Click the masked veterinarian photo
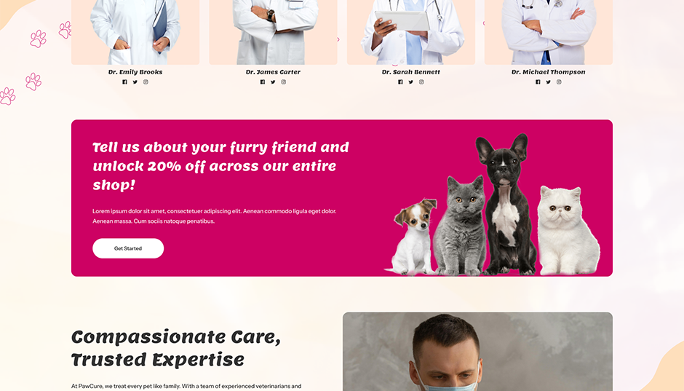 477,352
